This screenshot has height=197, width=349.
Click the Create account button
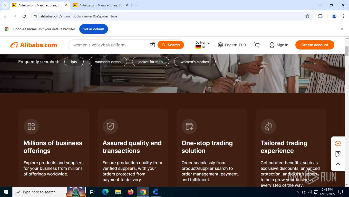[x=315, y=45]
